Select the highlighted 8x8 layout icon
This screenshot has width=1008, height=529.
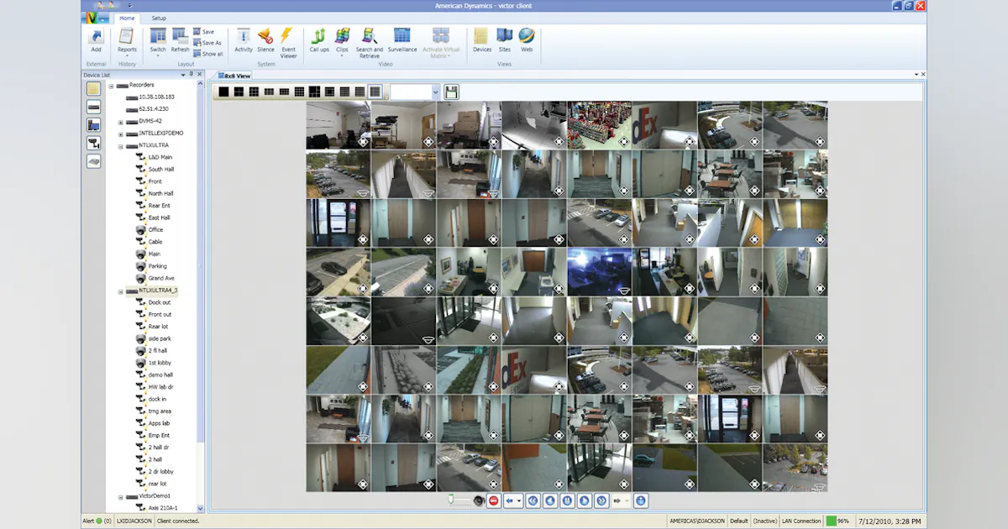click(x=375, y=92)
